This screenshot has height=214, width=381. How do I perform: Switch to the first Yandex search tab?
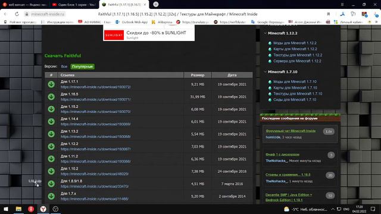click(24, 4)
